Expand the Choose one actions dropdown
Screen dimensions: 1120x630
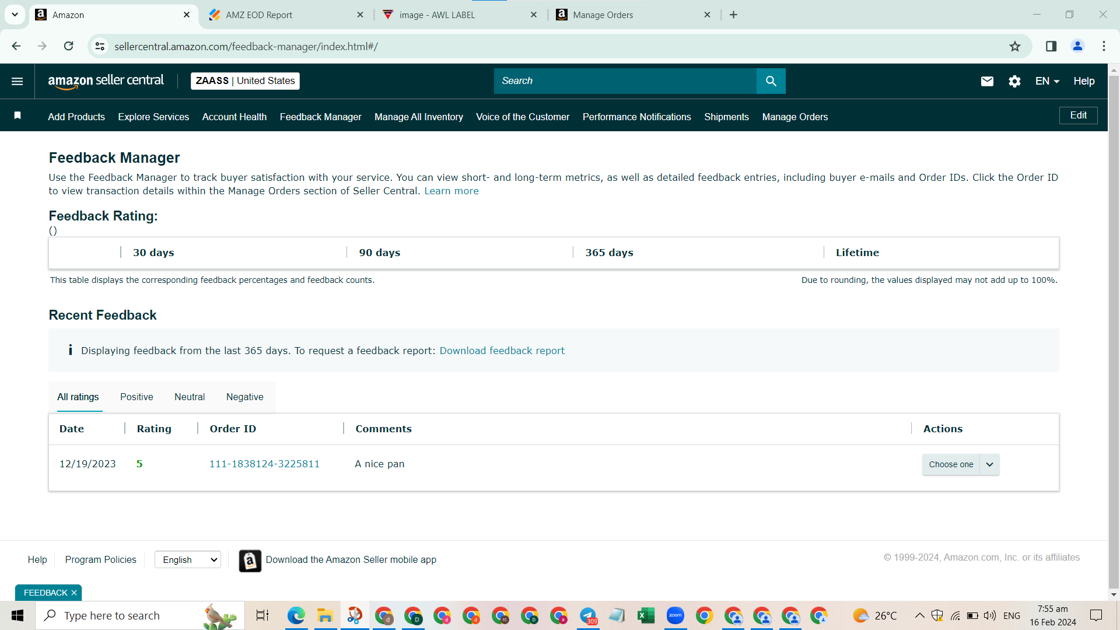coord(961,464)
